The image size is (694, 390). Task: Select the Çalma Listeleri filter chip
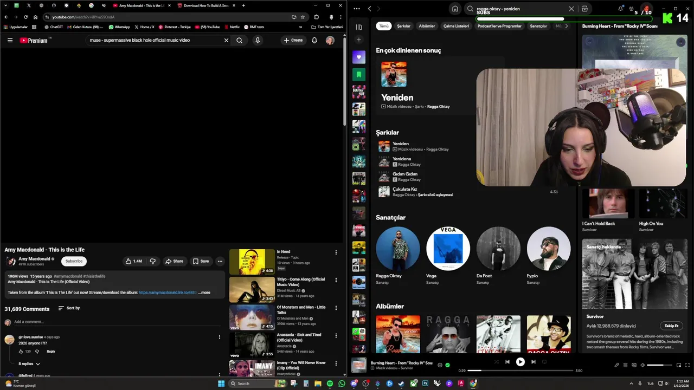(x=456, y=26)
